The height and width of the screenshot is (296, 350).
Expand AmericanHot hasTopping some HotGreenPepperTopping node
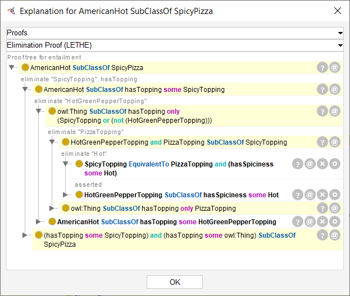(x=38, y=221)
